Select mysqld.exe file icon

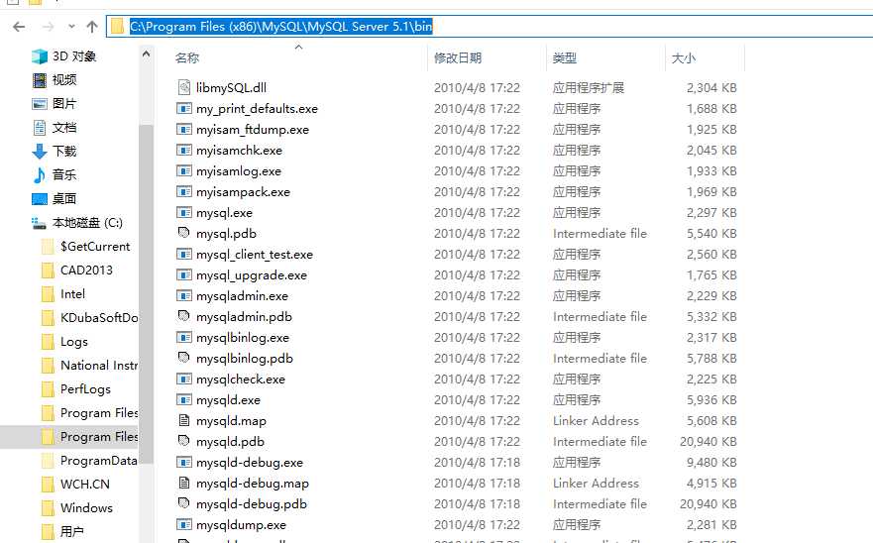[x=183, y=399]
